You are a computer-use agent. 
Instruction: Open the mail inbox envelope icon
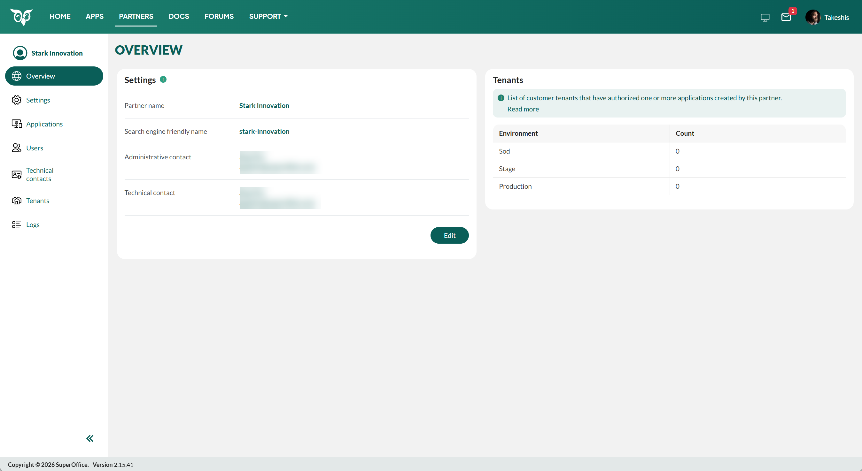coord(786,17)
